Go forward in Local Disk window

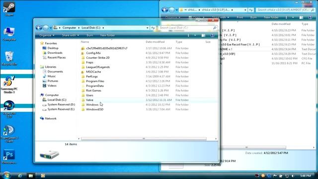[x=46, y=28]
